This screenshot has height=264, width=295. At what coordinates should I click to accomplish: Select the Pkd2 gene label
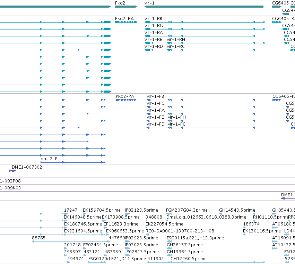click(x=120, y=3)
